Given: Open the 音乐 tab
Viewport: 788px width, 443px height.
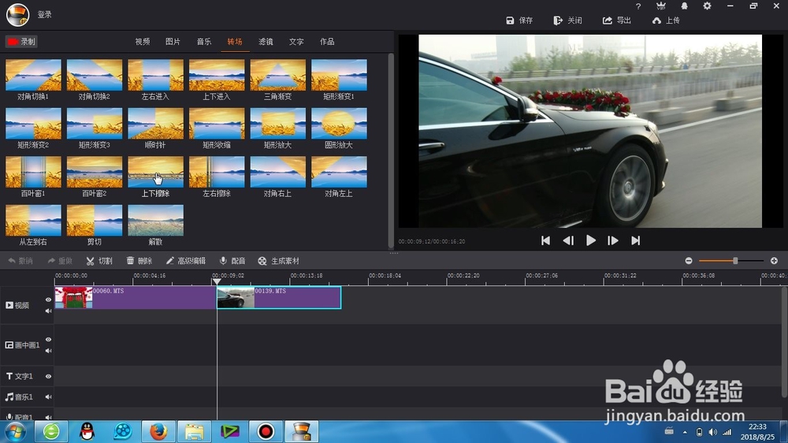Looking at the screenshot, I should pyautogui.click(x=204, y=42).
